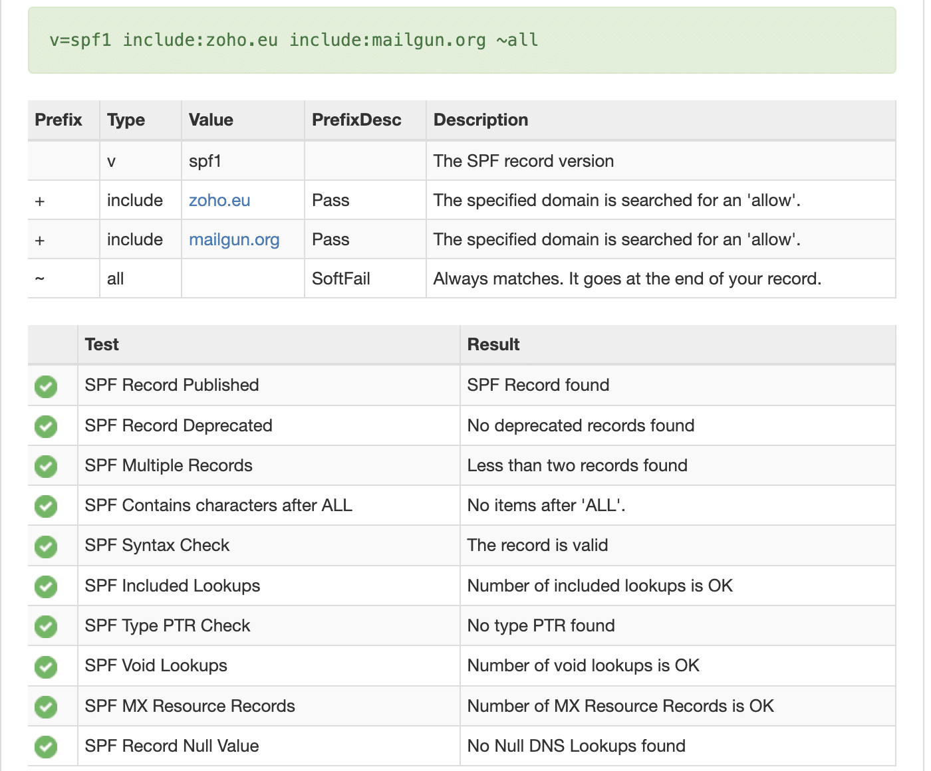Viewport: 931px width, 771px height.
Task: Click the Prefix column header
Action: click(x=59, y=120)
